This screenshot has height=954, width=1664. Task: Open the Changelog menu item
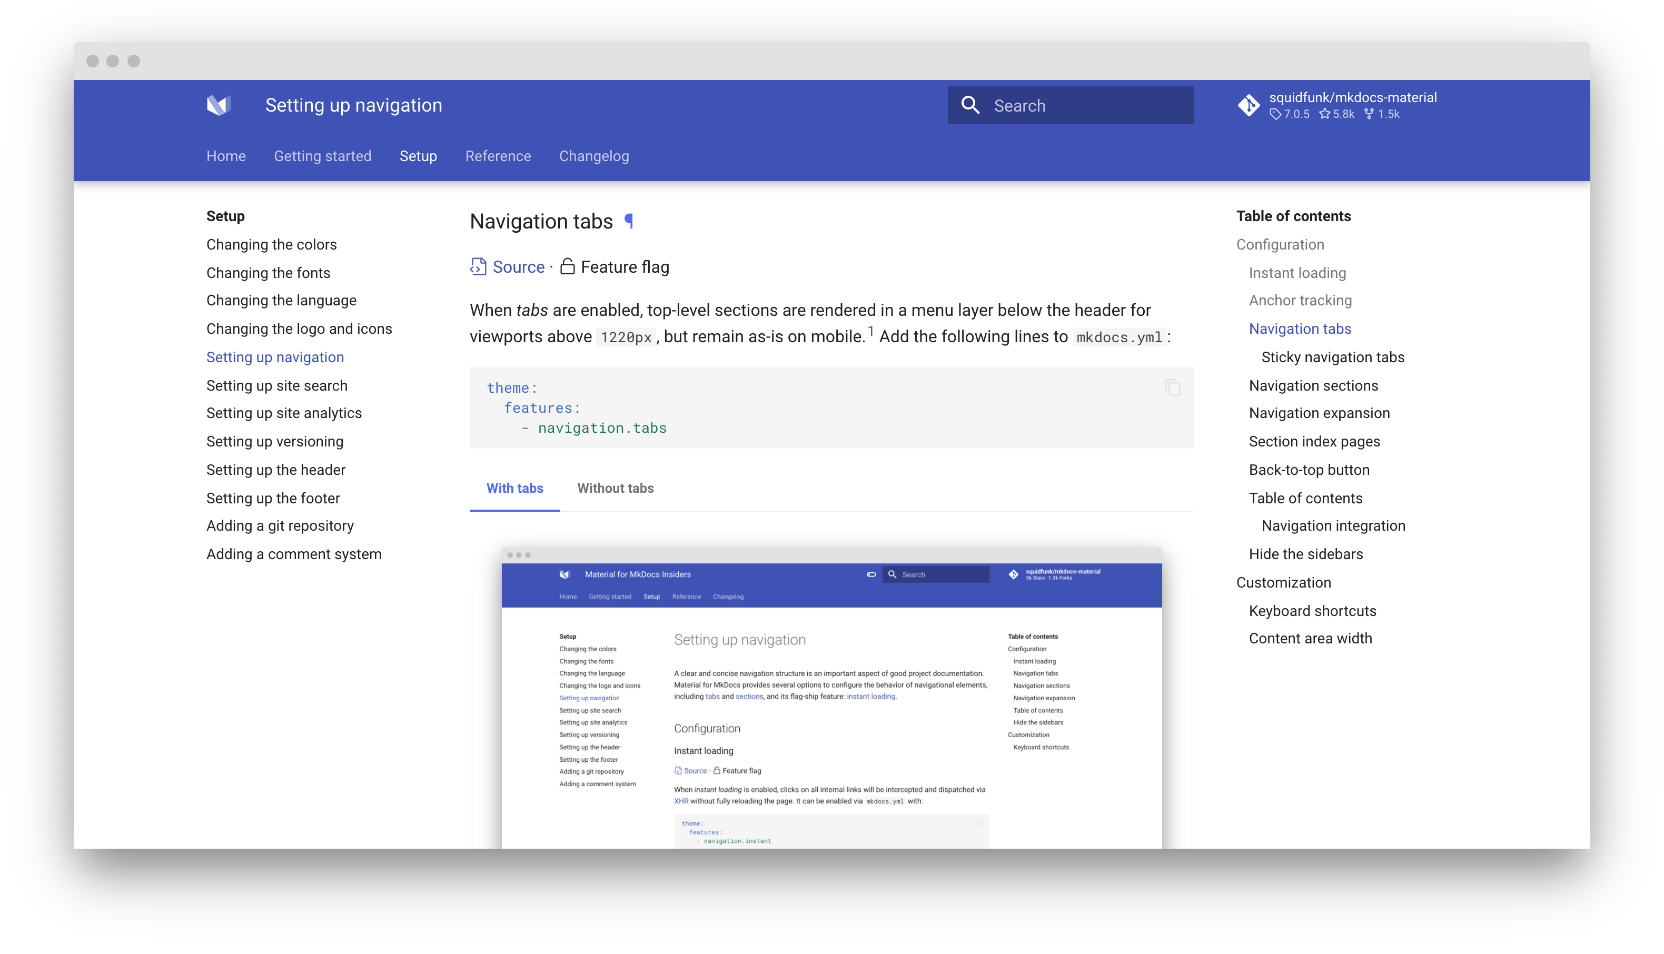593,156
